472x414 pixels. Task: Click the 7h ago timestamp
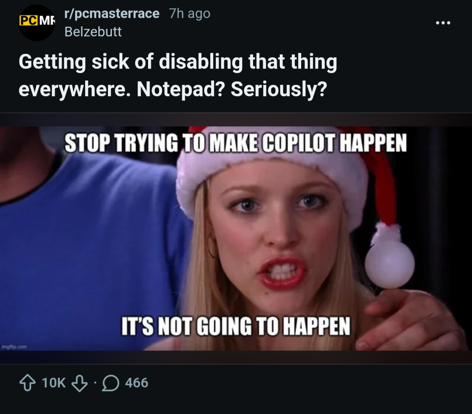pos(190,14)
